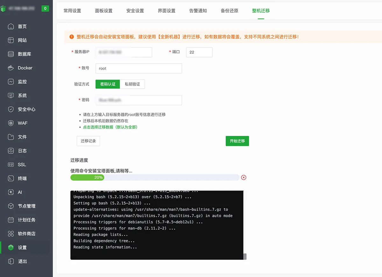The width and height of the screenshot is (382, 277).
Task: Click the 监控 monitoring icon
Action: pos(11,82)
